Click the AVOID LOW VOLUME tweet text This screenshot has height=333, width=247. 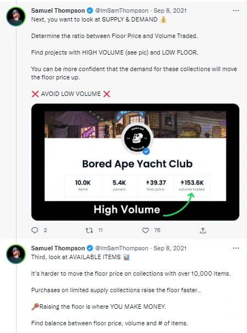(71, 94)
